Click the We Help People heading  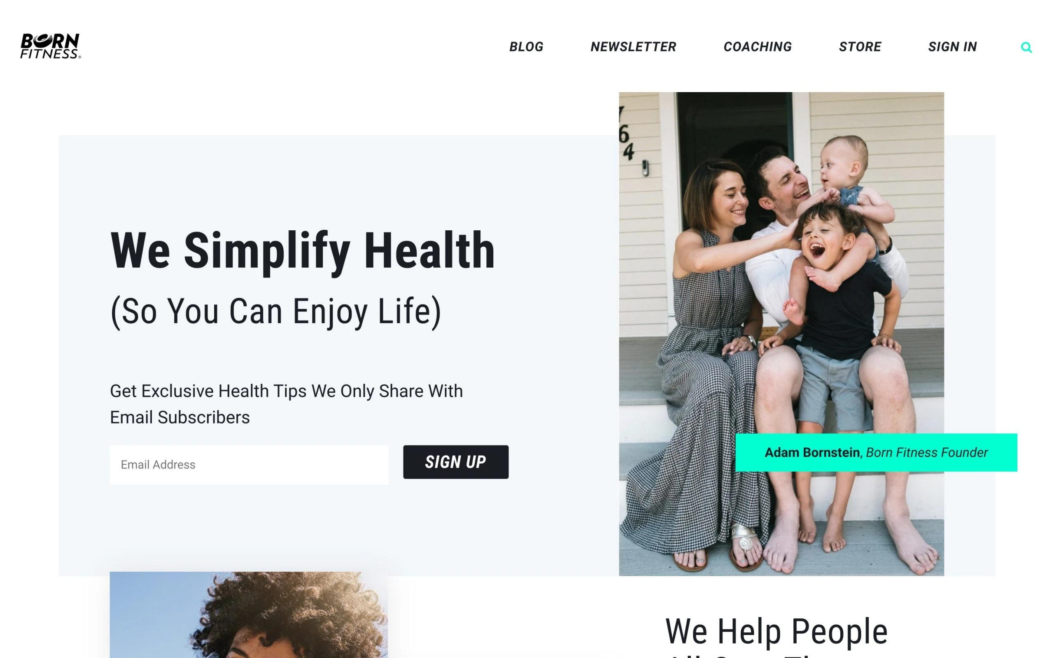776,631
